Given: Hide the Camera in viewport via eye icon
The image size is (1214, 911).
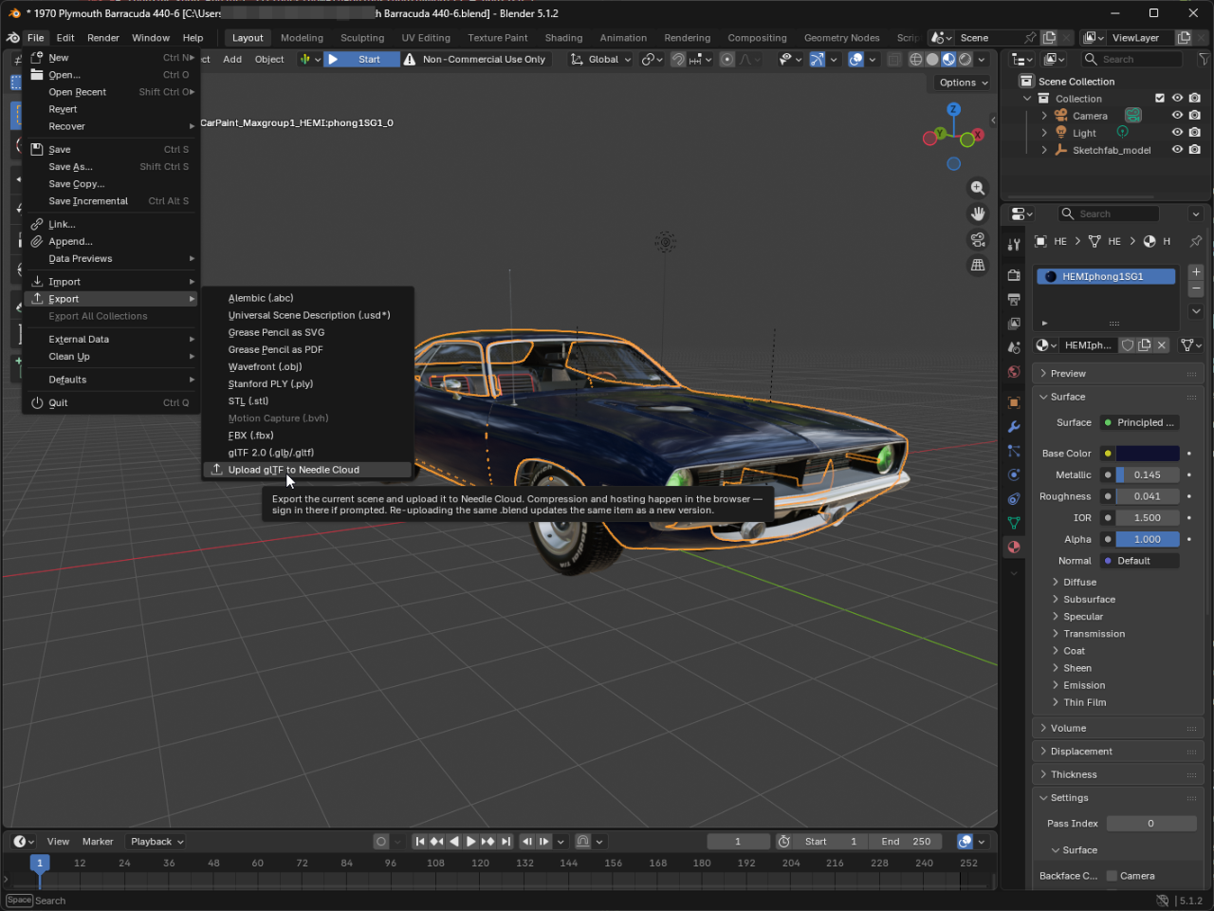Looking at the screenshot, I should click(1177, 116).
